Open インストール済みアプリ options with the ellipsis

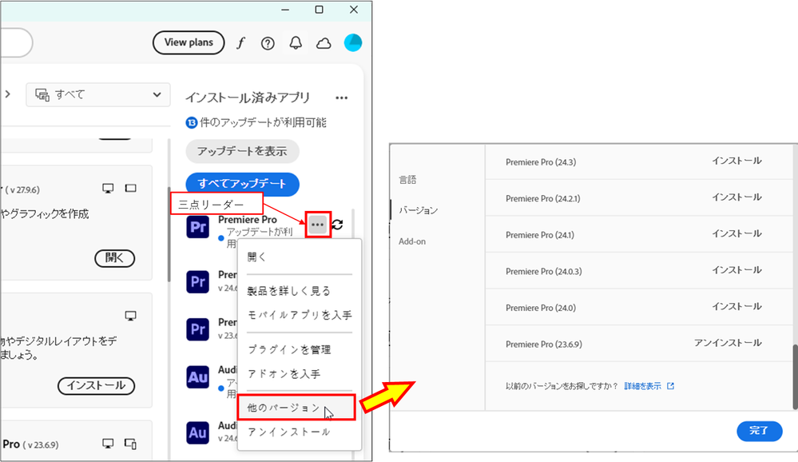(342, 97)
